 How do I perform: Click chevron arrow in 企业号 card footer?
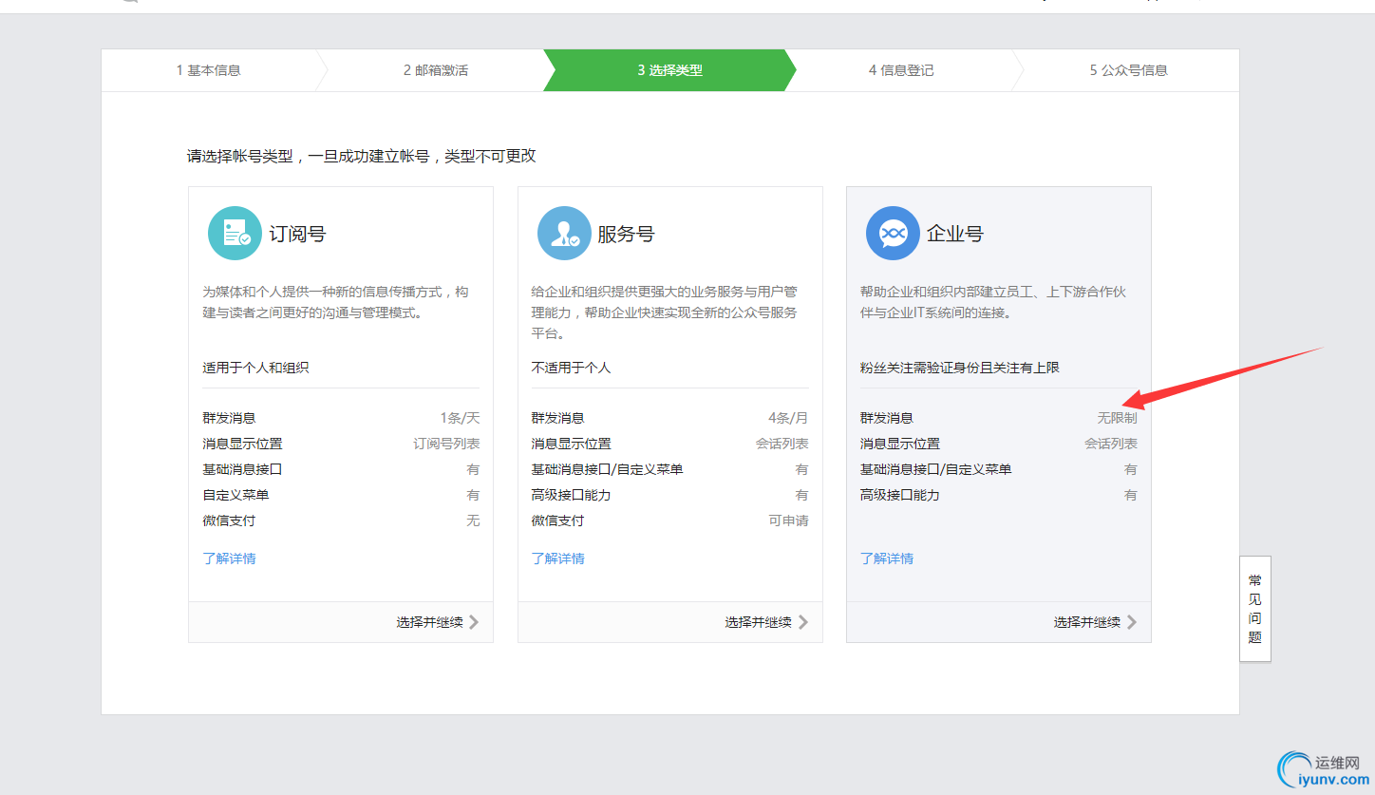pyautogui.click(x=1132, y=622)
